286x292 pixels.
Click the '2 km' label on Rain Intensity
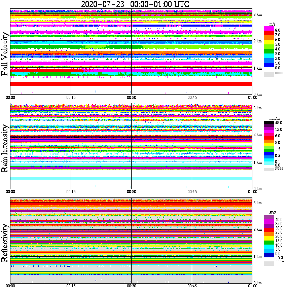[x=257, y=135]
